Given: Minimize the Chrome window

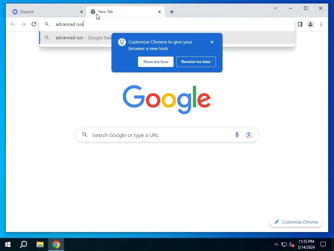Looking at the screenshot, I should coord(291,8).
